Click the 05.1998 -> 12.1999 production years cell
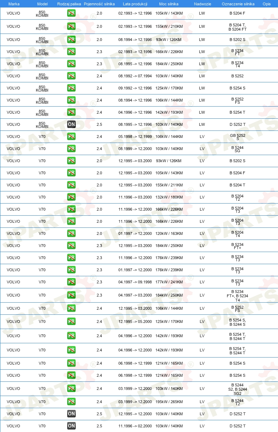278x432 pixels. (135, 137)
